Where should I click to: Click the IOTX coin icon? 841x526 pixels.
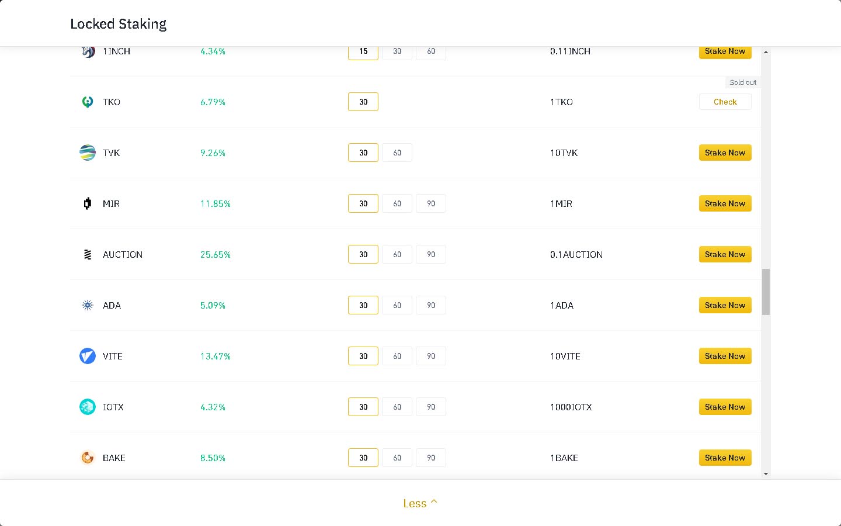pyautogui.click(x=88, y=407)
